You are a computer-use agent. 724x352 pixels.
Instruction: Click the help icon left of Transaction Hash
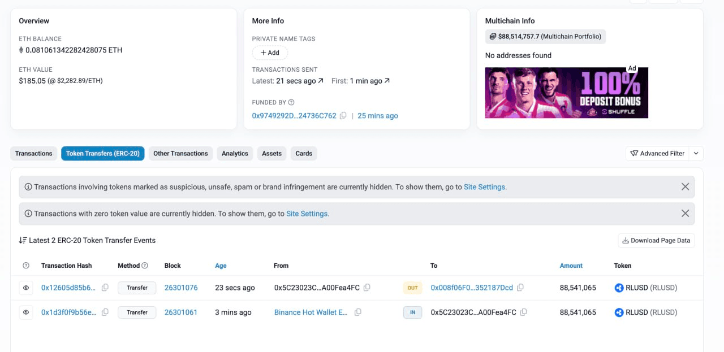[26, 266]
